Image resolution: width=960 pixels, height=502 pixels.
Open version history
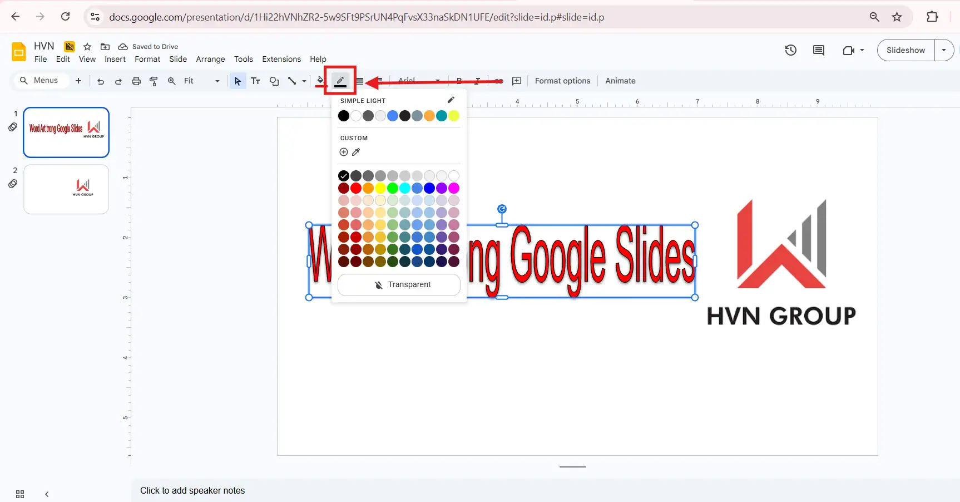791,50
